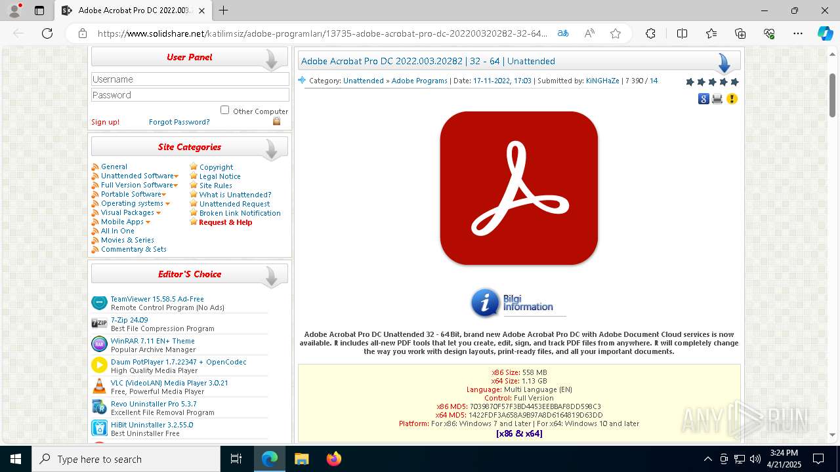Open File Explorer from the taskbar
The image size is (840, 472).
pos(301,459)
